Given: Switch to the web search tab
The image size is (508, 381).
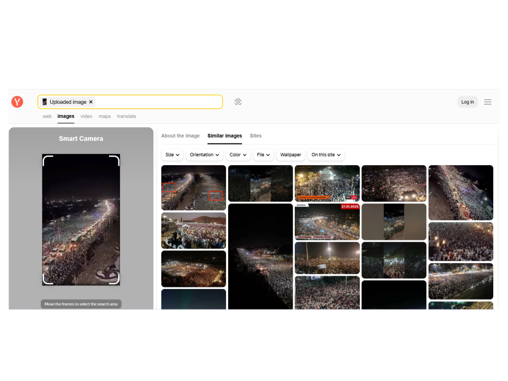Looking at the screenshot, I should point(47,116).
